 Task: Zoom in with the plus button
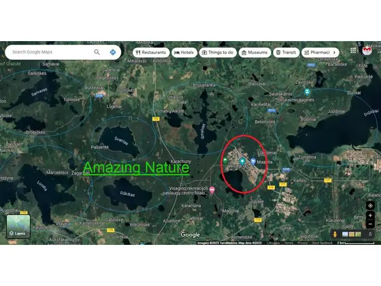370,215
